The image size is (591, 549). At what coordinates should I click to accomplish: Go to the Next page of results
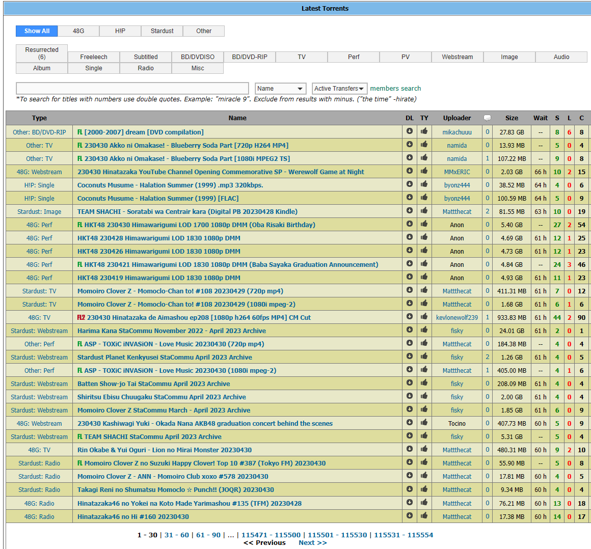312,542
